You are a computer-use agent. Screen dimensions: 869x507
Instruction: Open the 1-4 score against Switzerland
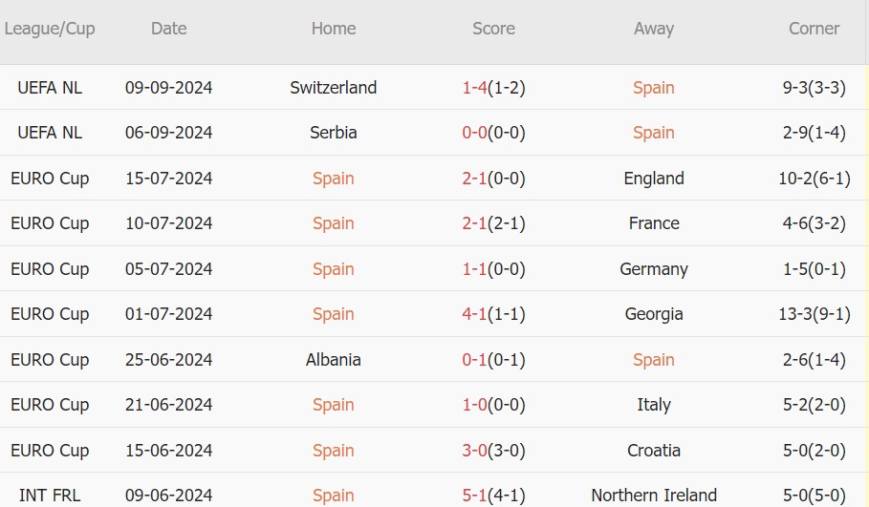475,88
